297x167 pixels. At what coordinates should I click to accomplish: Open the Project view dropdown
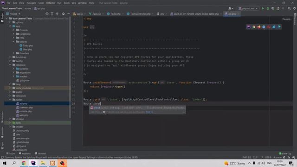click(x=13, y=14)
